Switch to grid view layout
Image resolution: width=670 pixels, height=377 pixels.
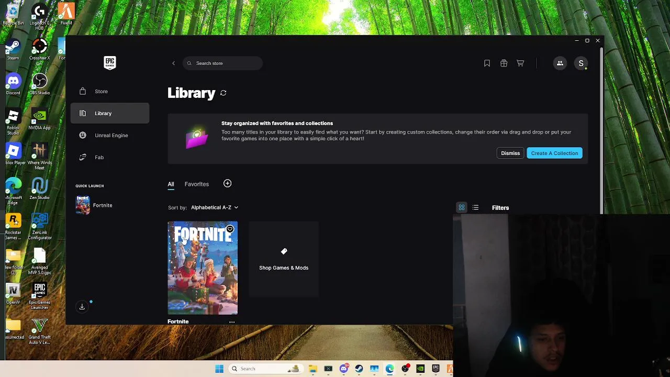(462, 208)
